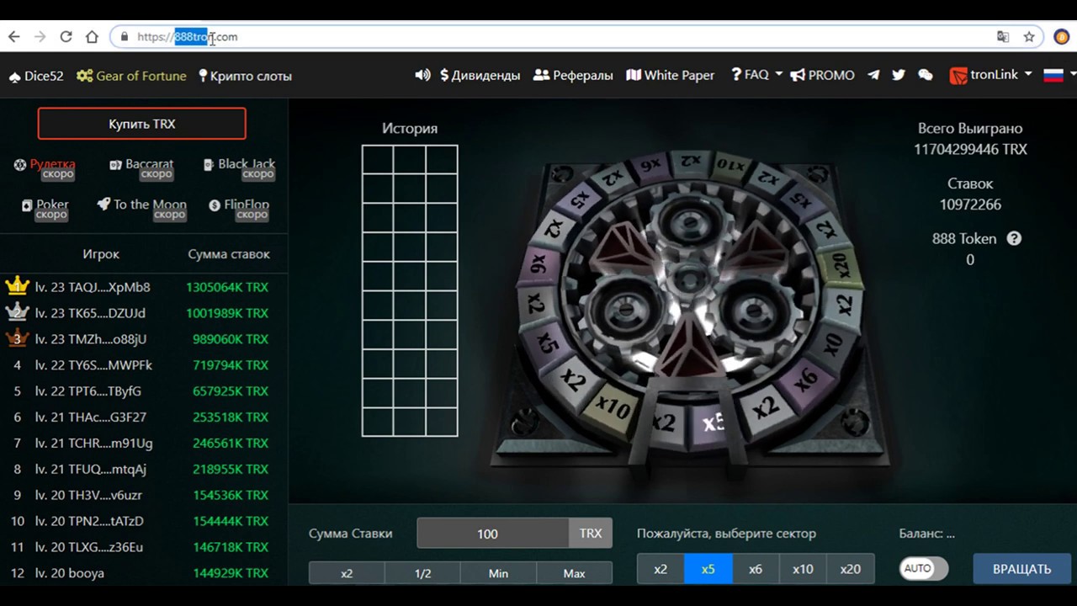1077x606 pixels.
Task: Open the Twitter bird icon
Action: click(x=899, y=75)
